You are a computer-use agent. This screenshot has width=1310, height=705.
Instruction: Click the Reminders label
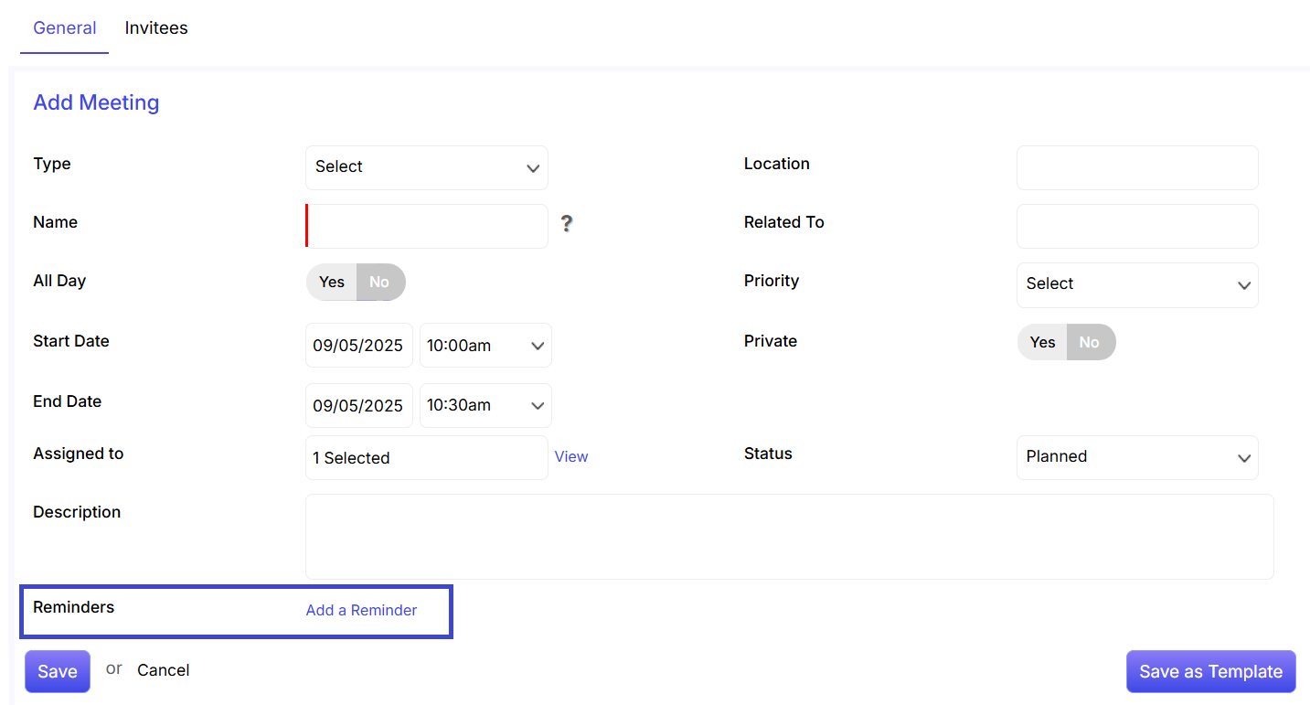coord(74,607)
